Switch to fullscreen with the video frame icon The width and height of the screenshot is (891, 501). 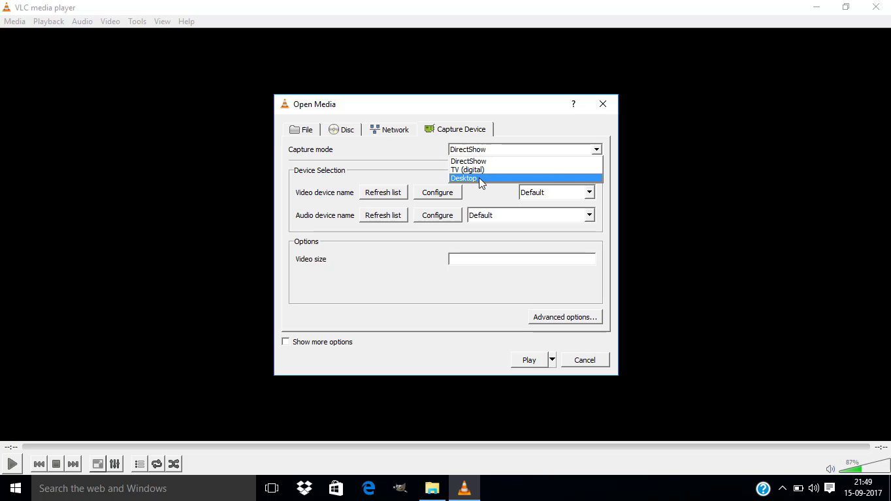pos(96,464)
